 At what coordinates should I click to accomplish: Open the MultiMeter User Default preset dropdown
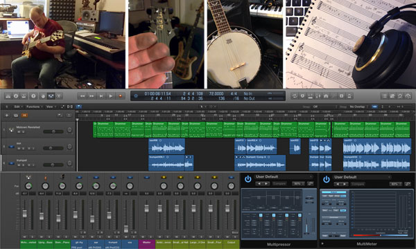pyautogui.click(x=363, y=177)
